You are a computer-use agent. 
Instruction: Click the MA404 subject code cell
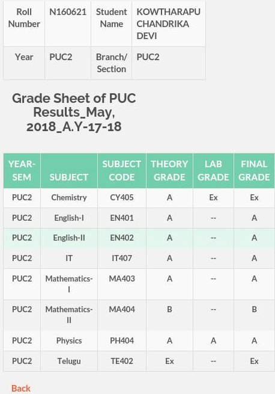(122, 315)
